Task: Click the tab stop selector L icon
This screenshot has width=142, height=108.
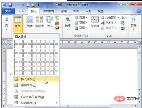Action: [4, 42]
